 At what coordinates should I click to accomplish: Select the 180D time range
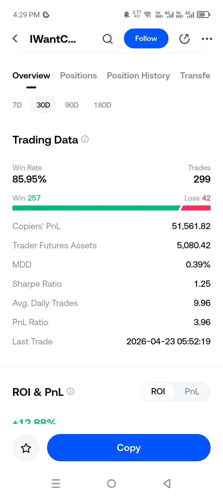[103, 105]
